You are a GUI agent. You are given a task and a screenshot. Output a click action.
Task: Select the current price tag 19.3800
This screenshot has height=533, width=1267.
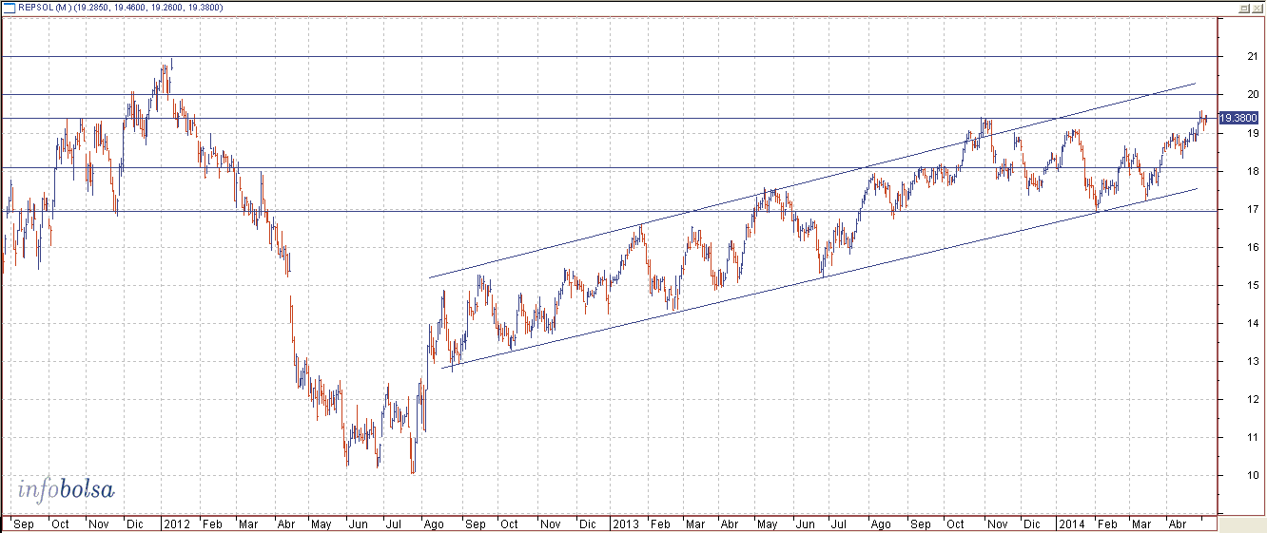pyautogui.click(x=1238, y=118)
